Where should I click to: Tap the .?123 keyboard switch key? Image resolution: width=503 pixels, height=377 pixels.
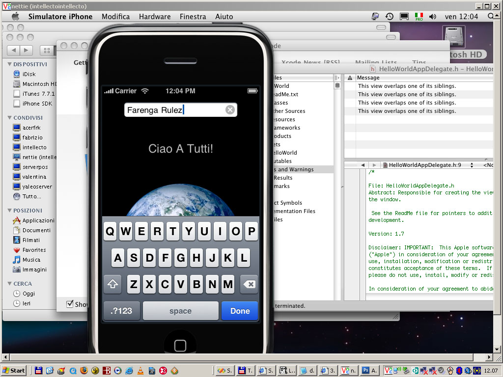(x=122, y=311)
